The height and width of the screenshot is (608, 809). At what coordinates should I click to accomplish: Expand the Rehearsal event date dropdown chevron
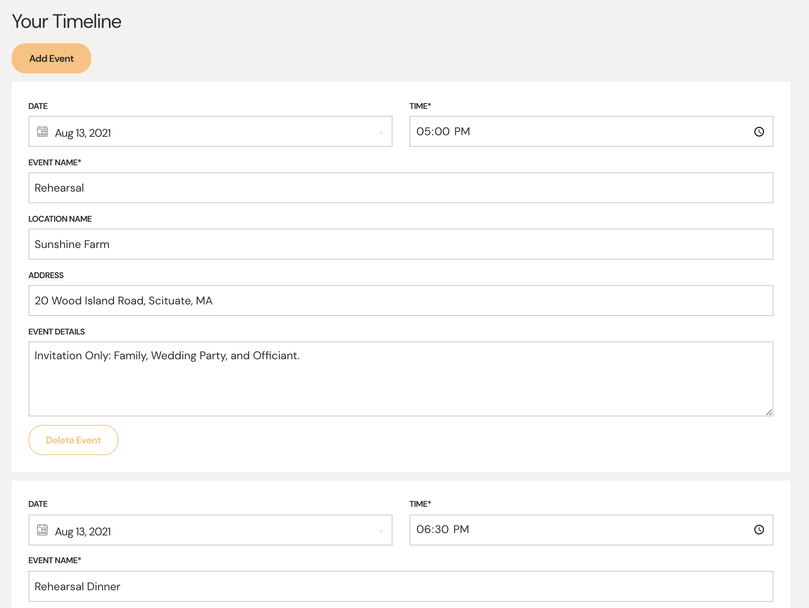(381, 132)
